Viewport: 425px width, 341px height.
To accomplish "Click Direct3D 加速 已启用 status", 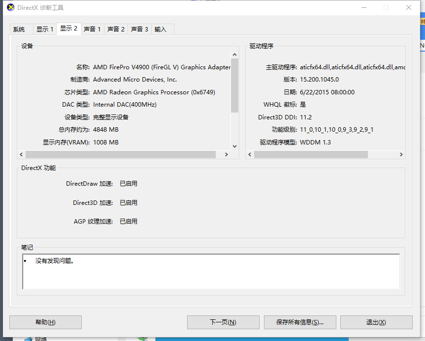I will [x=129, y=202].
